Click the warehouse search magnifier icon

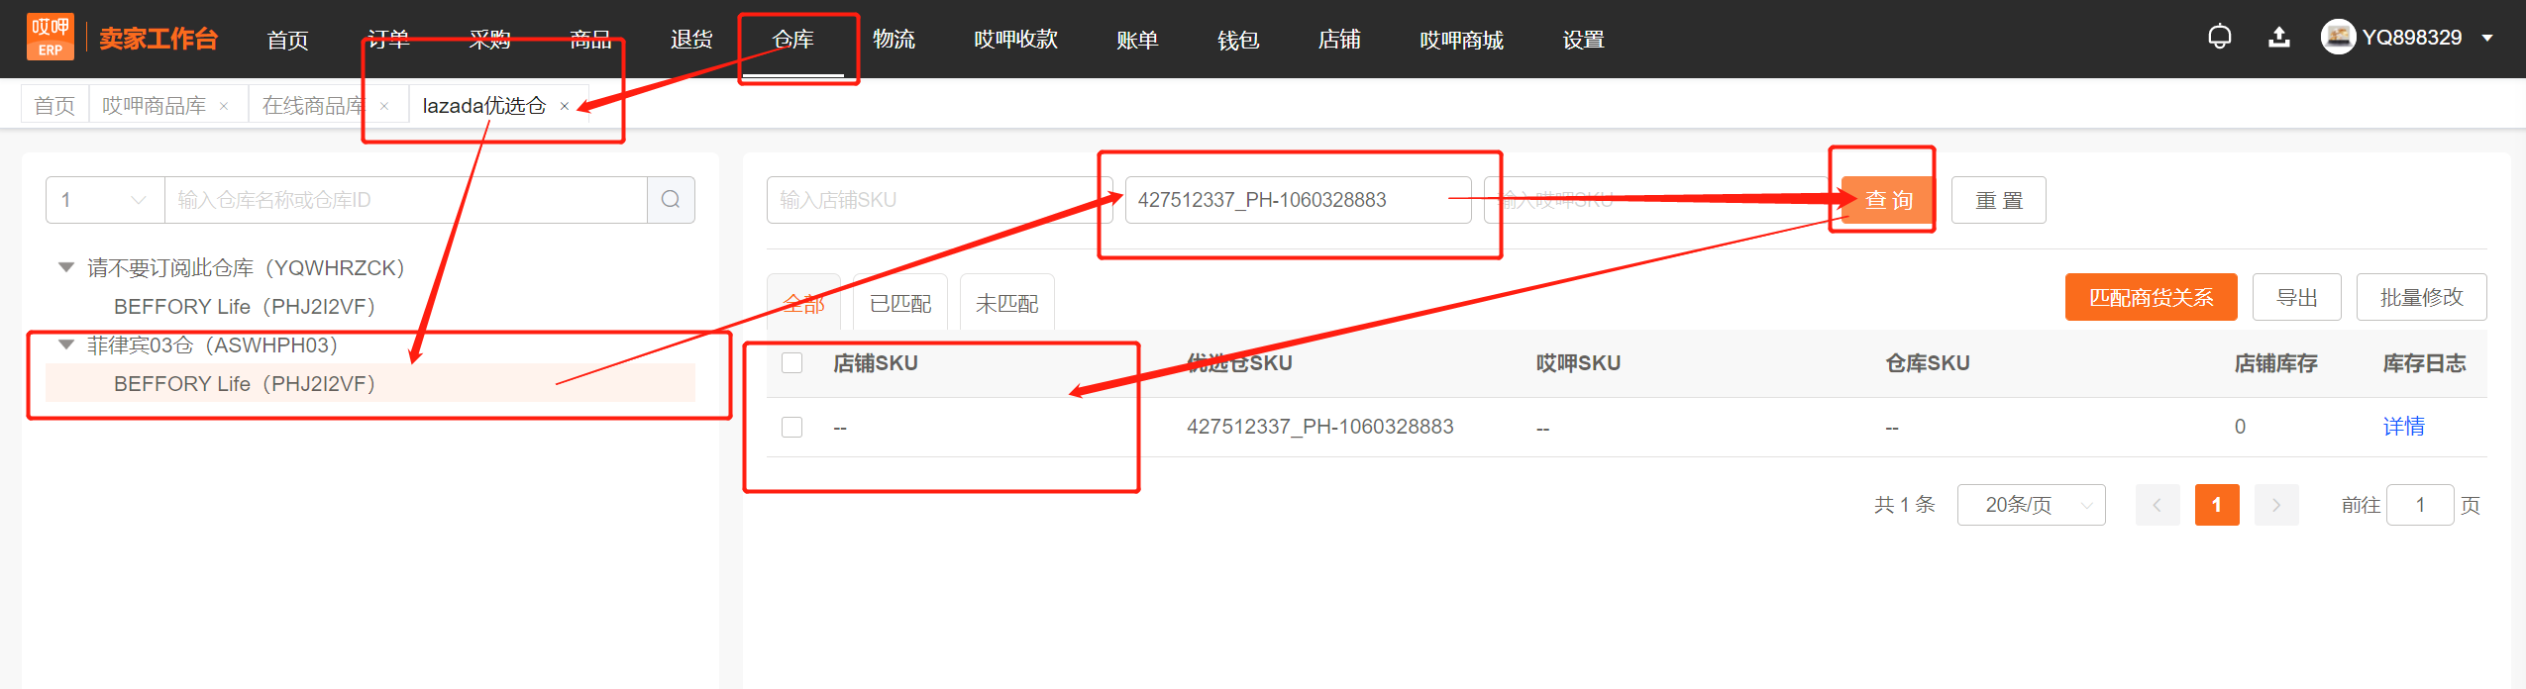point(671,200)
